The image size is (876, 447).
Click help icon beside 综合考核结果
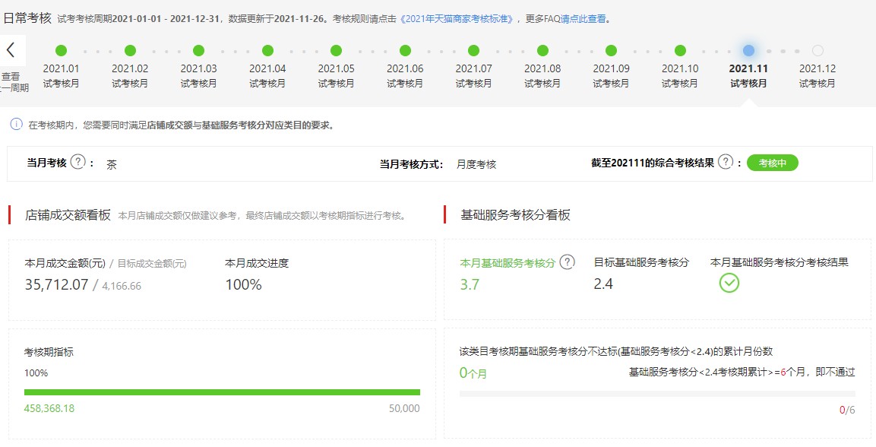coord(726,162)
